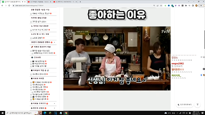The image size is (205, 115).
Task: Click the purple circle O extension icon
Action: [179, 6]
